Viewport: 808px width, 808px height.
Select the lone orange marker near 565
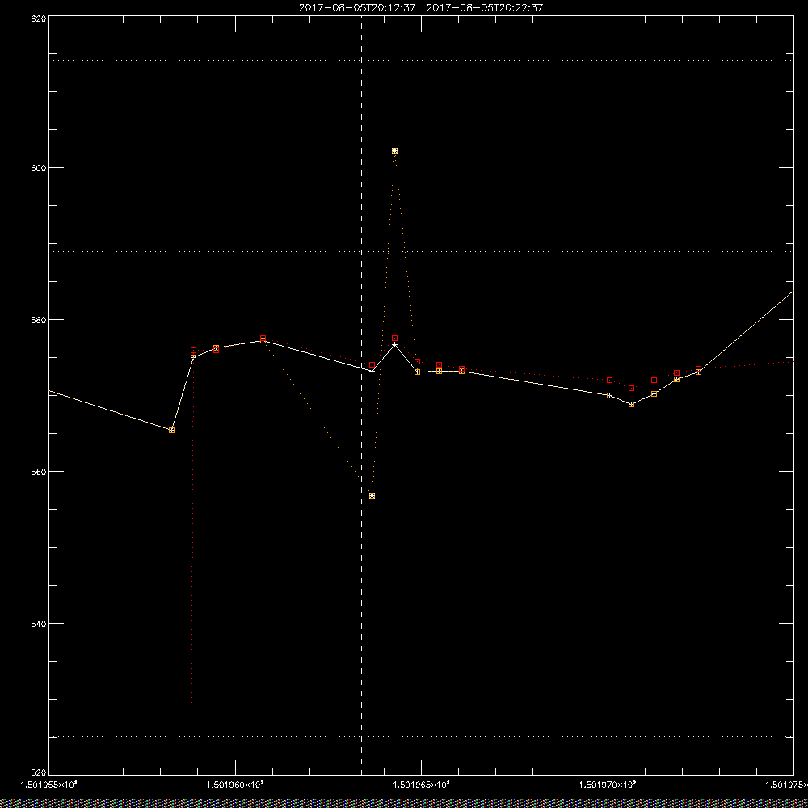[x=171, y=430]
